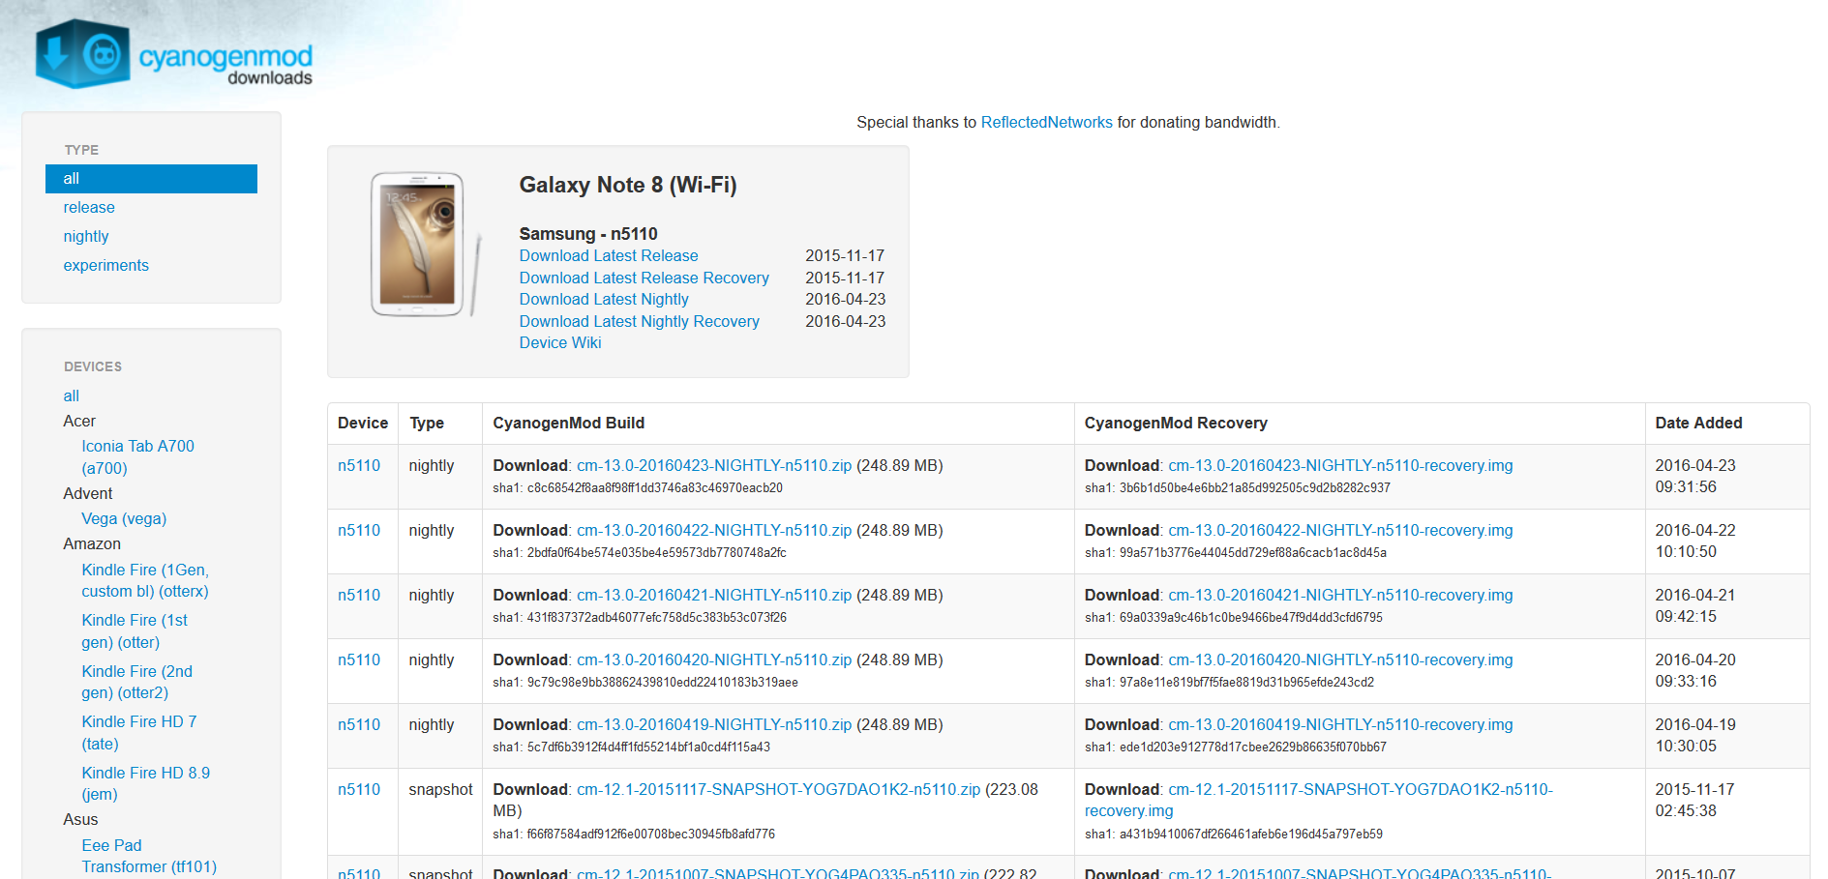Select 'all' under Devices list
The height and width of the screenshot is (879, 1828).
tap(72, 396)
